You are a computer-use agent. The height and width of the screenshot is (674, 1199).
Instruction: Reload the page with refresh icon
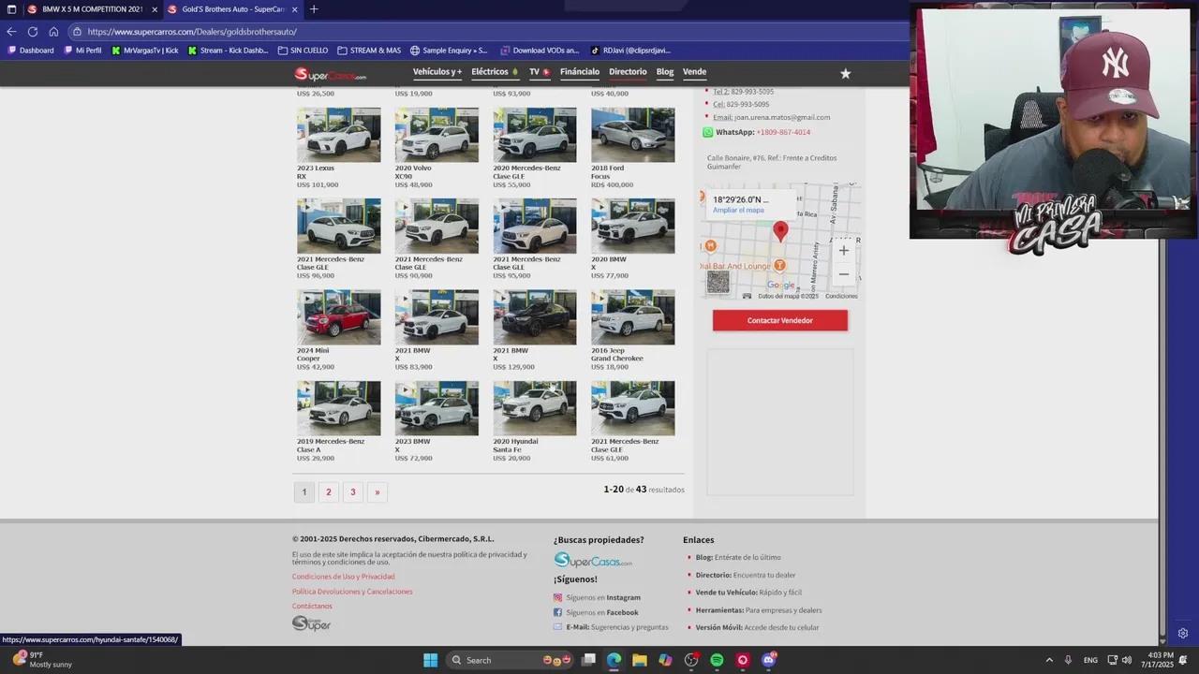tap(33, 31)
